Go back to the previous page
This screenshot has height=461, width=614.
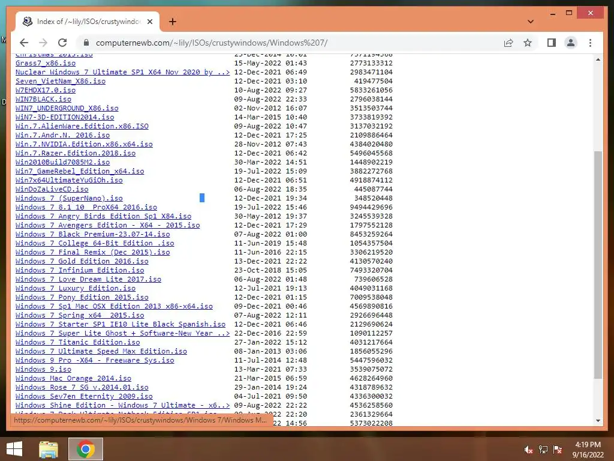click(24, 43)
